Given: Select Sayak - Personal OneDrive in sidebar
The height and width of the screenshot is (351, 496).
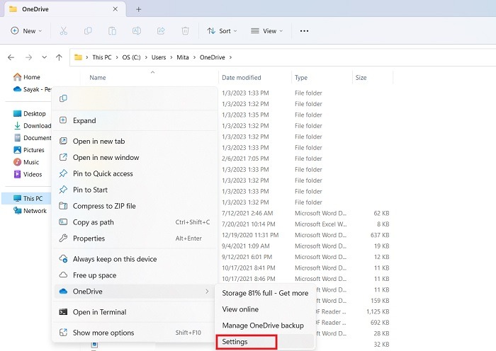Looking at the screenshot, I should click(32, 89).
